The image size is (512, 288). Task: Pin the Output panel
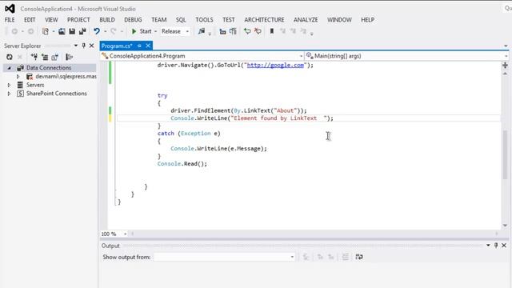pyautogui.click(x=496, y=246)
